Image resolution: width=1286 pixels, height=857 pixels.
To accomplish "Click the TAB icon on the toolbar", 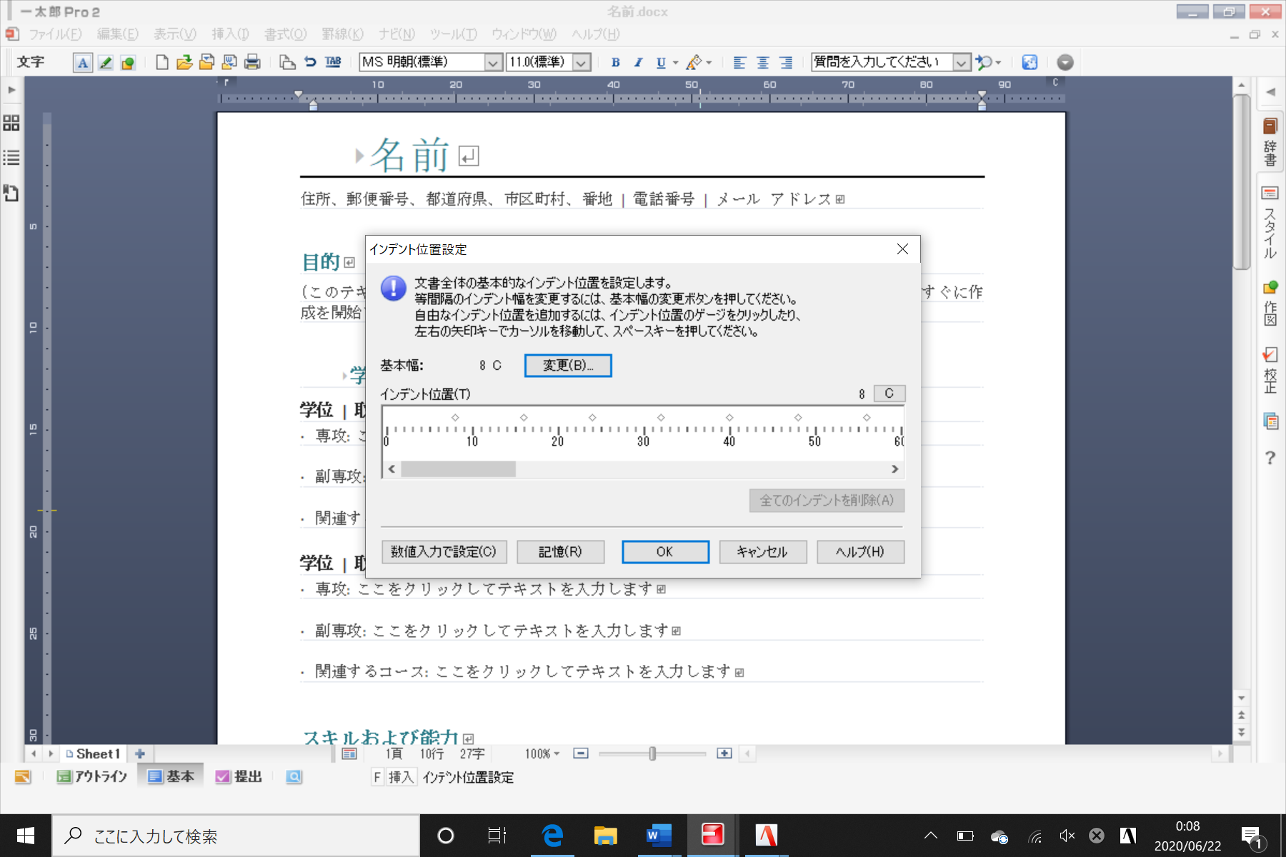I will point(333,62).
